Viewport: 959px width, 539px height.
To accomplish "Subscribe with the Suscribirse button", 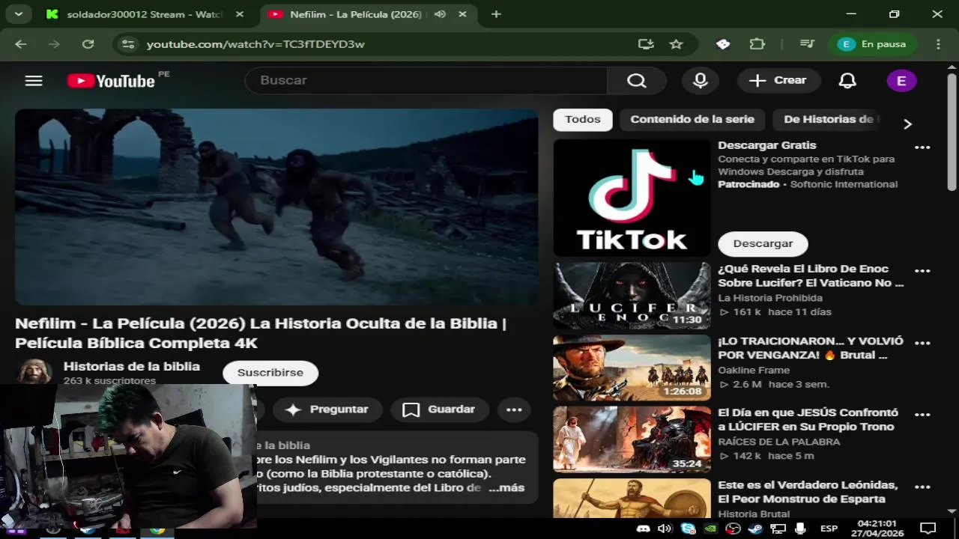I will 270,373.
